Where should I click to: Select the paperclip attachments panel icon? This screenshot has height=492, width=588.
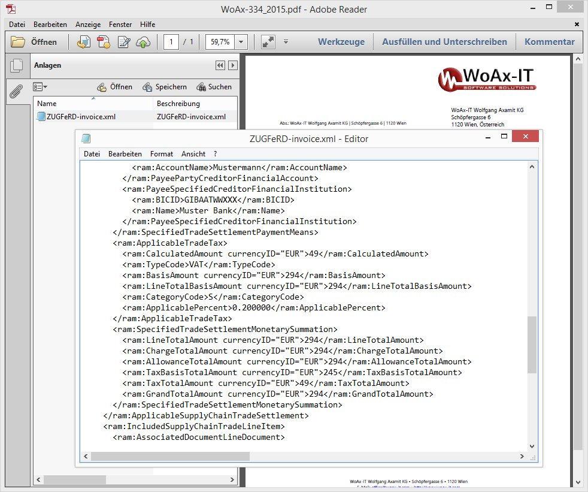click(x=17, y=91)
